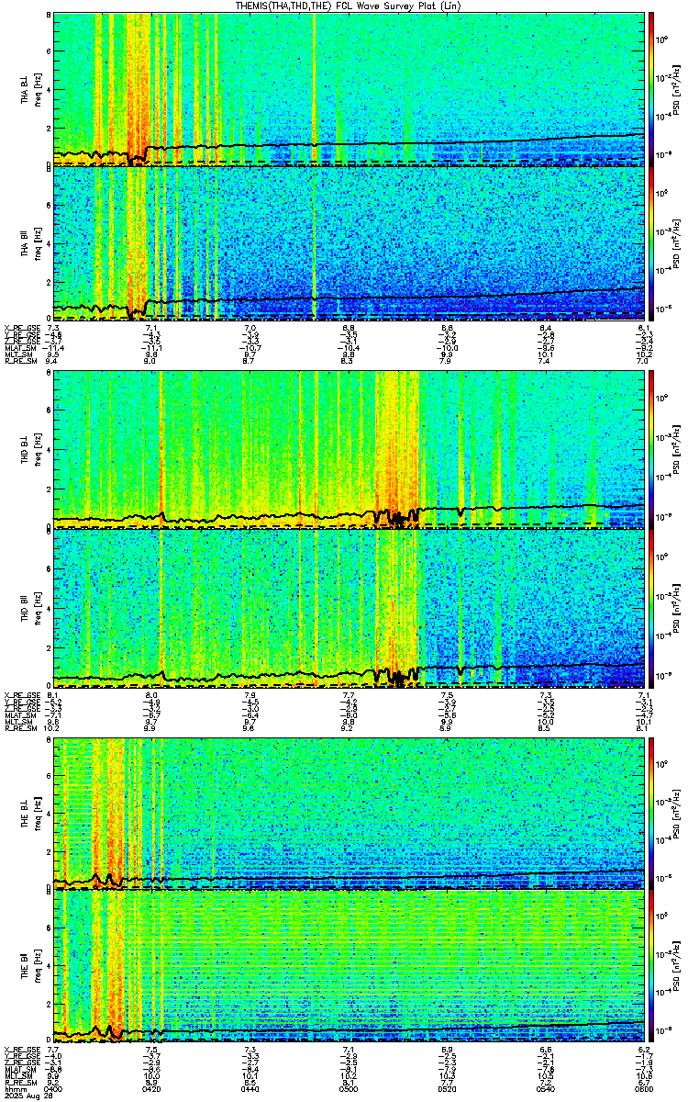The width and height of the screenshot is (688, 1102).
Task: Click the PSD color bar beside the THA top panel
Action: [x=651, y=89]
